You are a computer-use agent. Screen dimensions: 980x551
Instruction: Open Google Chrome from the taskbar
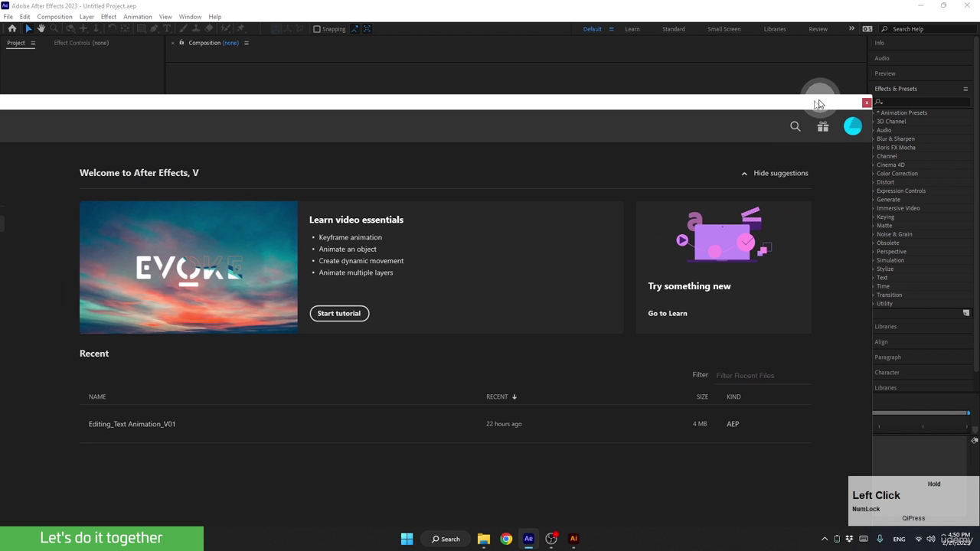506,539
